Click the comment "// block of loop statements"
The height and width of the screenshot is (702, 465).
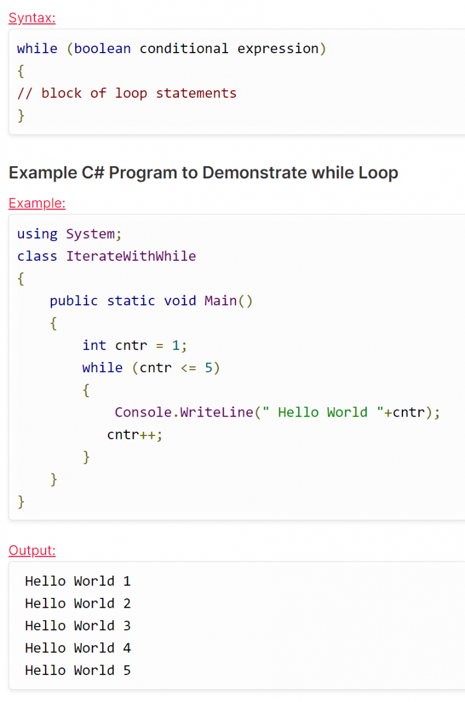pos(127,93)
